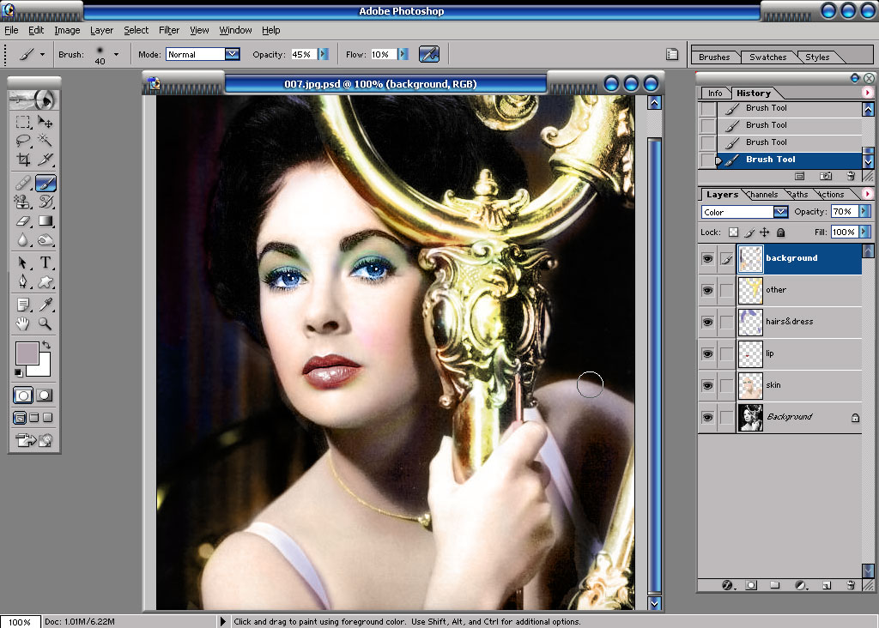The width and height of the screenshot is (879, 628).
Task: Select the Gradient tool
Action: 45,220
